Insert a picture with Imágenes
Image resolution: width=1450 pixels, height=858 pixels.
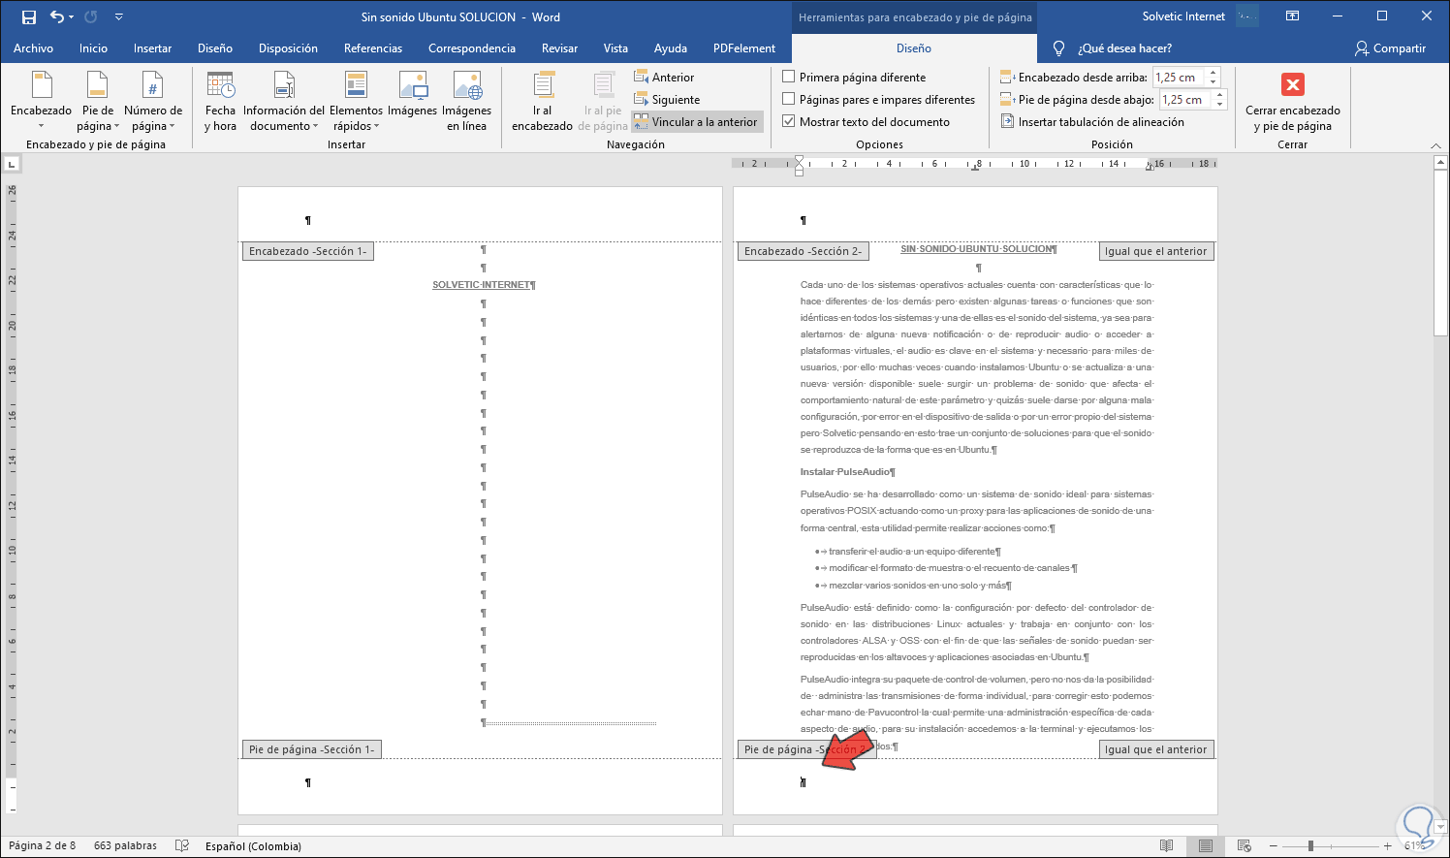pyautogui.click(x=413, y=94)
